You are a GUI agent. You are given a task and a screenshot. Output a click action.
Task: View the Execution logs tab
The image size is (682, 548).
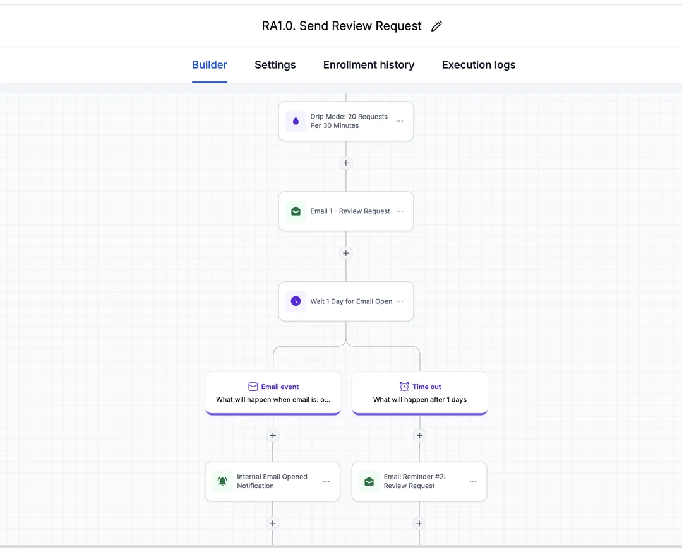click(479, 65)
